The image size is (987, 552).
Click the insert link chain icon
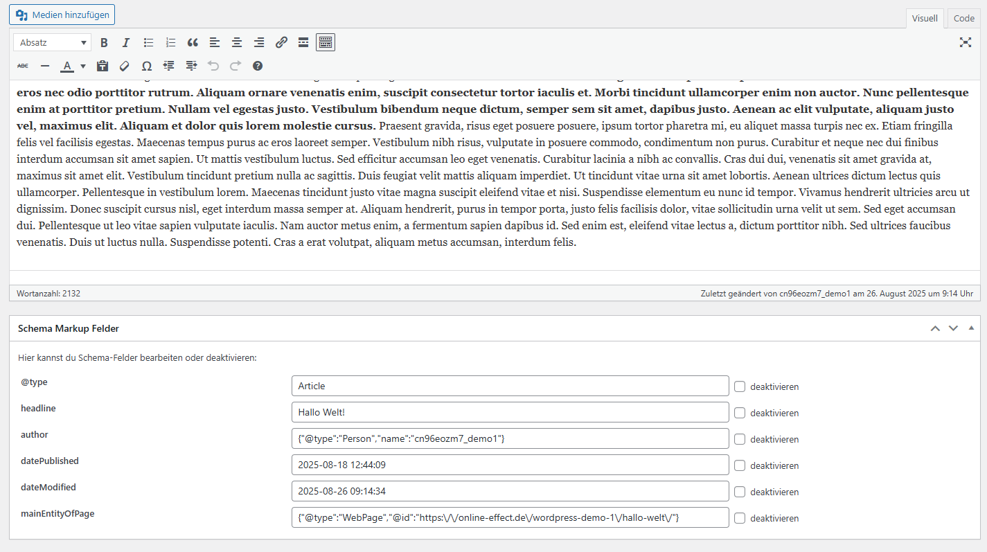tap(281, 43)
